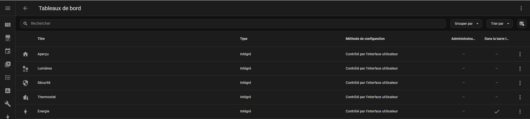The height and width of the screenshot is (119, 530).
Task: Sort by the Titre column header
Action: click(41, 39)
